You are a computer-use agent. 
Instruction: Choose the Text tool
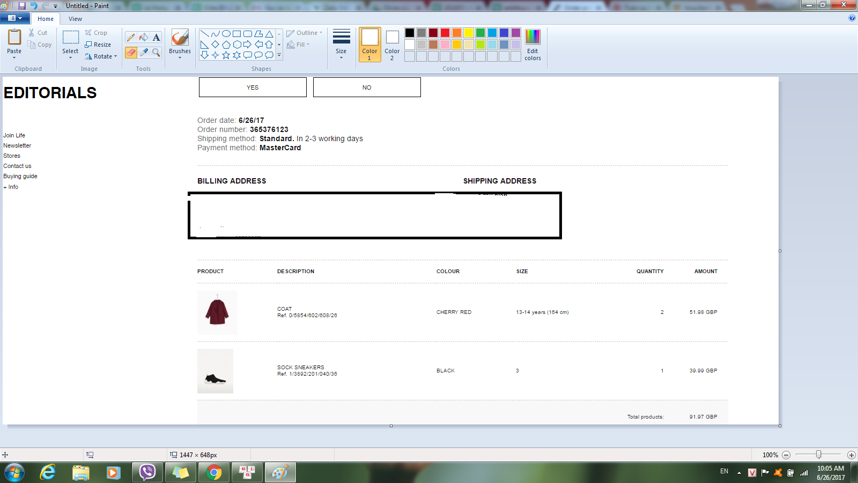click(156, 38)
